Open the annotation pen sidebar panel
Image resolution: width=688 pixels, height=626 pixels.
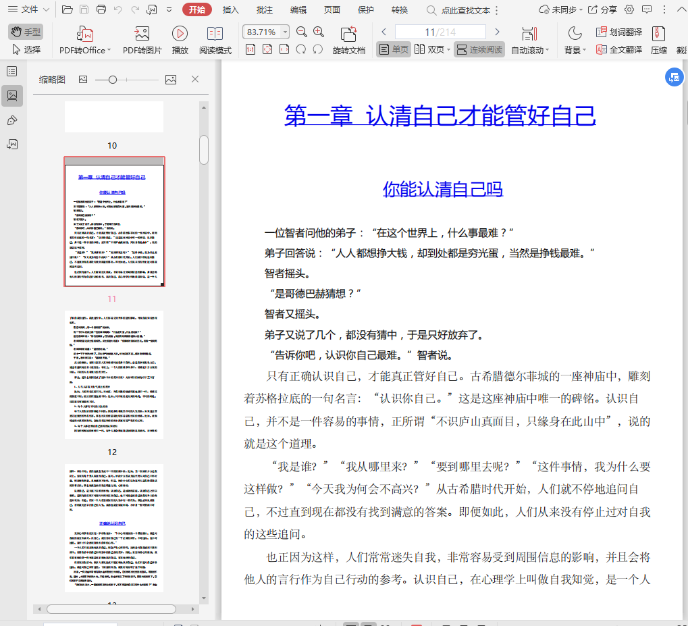pyautogui.click(x=12, y=120)
